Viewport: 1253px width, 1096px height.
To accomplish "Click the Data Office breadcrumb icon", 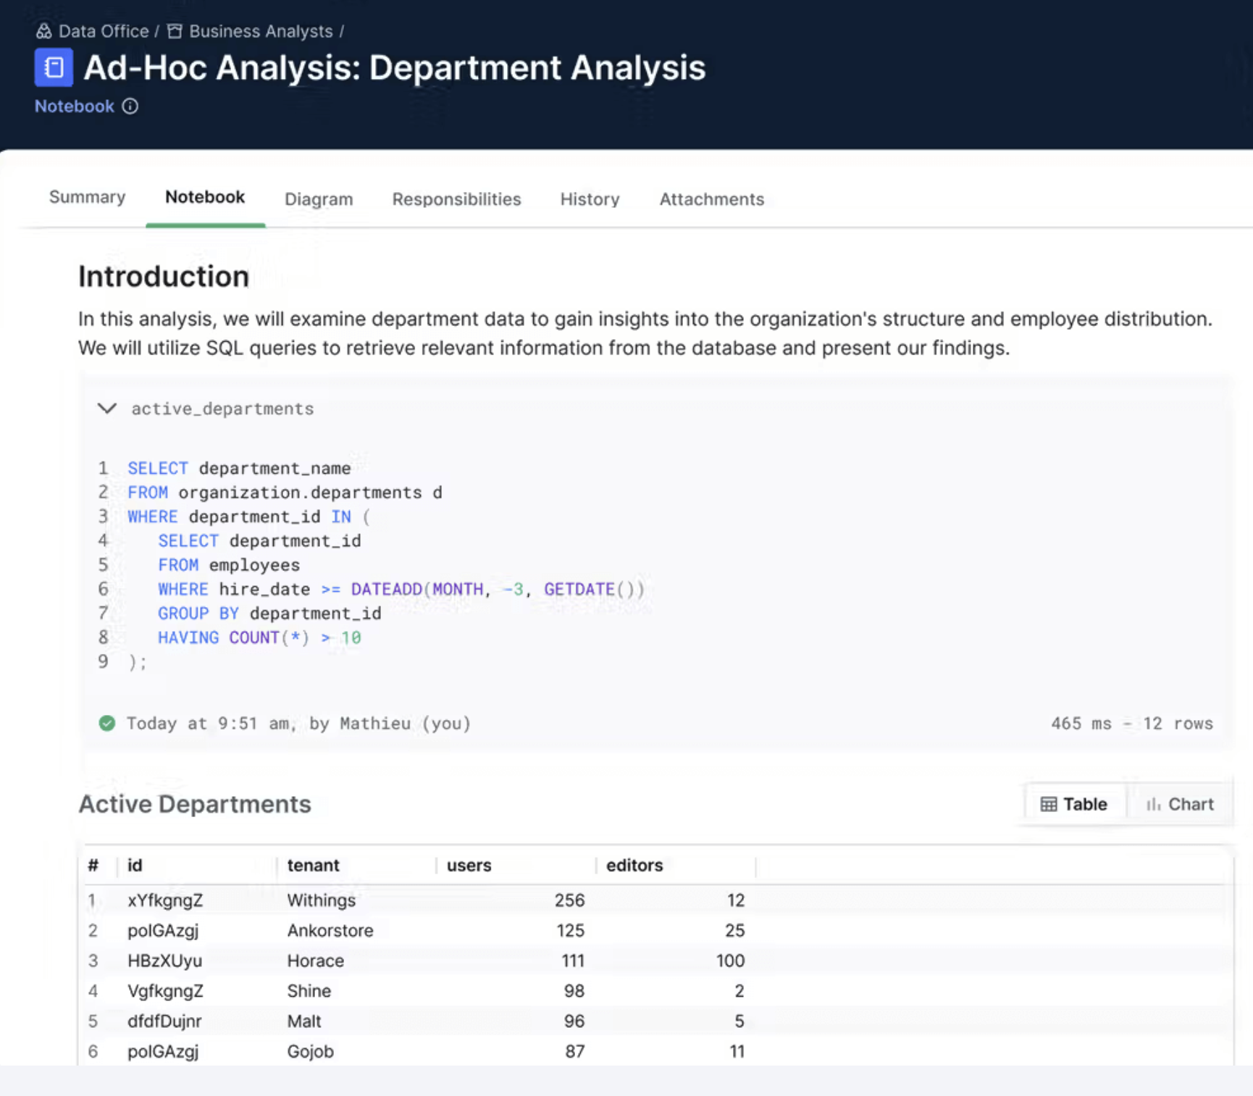I will point(43,31).
